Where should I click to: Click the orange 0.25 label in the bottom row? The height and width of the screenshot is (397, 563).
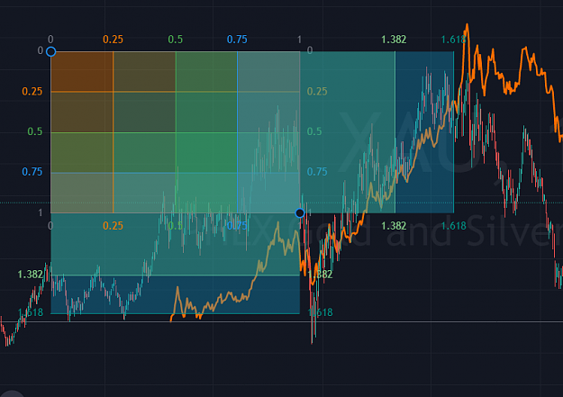click(113, 226)
